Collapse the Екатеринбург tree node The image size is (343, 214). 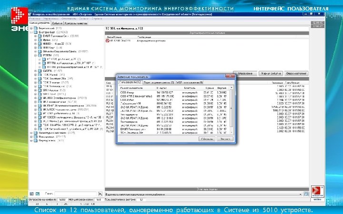[31, 32]
